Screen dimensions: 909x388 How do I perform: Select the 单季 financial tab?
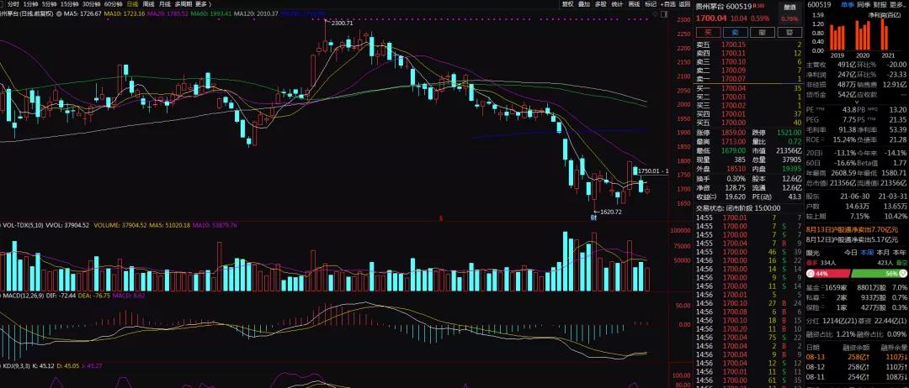[848, 5]
